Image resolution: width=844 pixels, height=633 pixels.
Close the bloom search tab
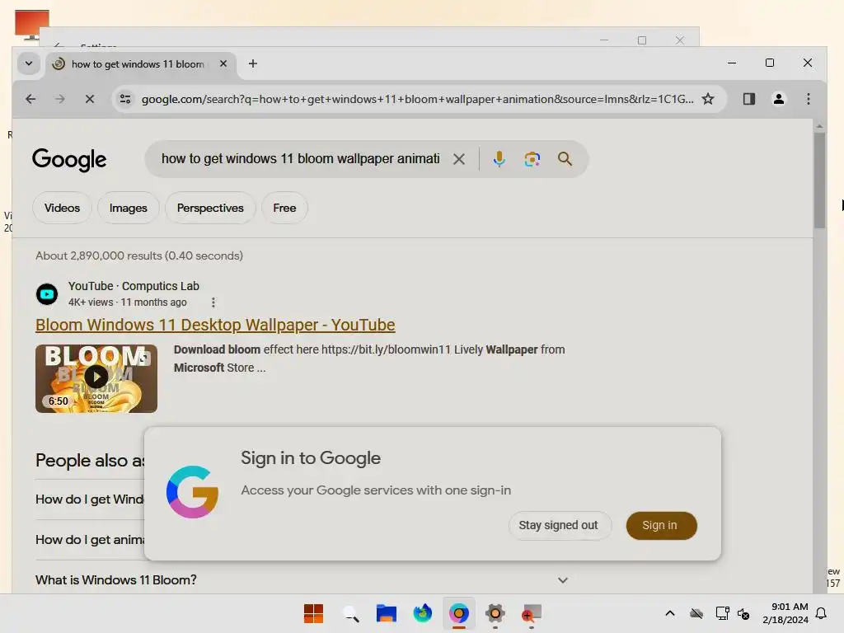click(223, 63)
